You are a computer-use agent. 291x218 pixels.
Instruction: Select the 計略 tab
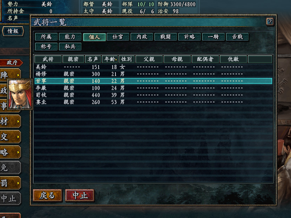click(190, 37)
